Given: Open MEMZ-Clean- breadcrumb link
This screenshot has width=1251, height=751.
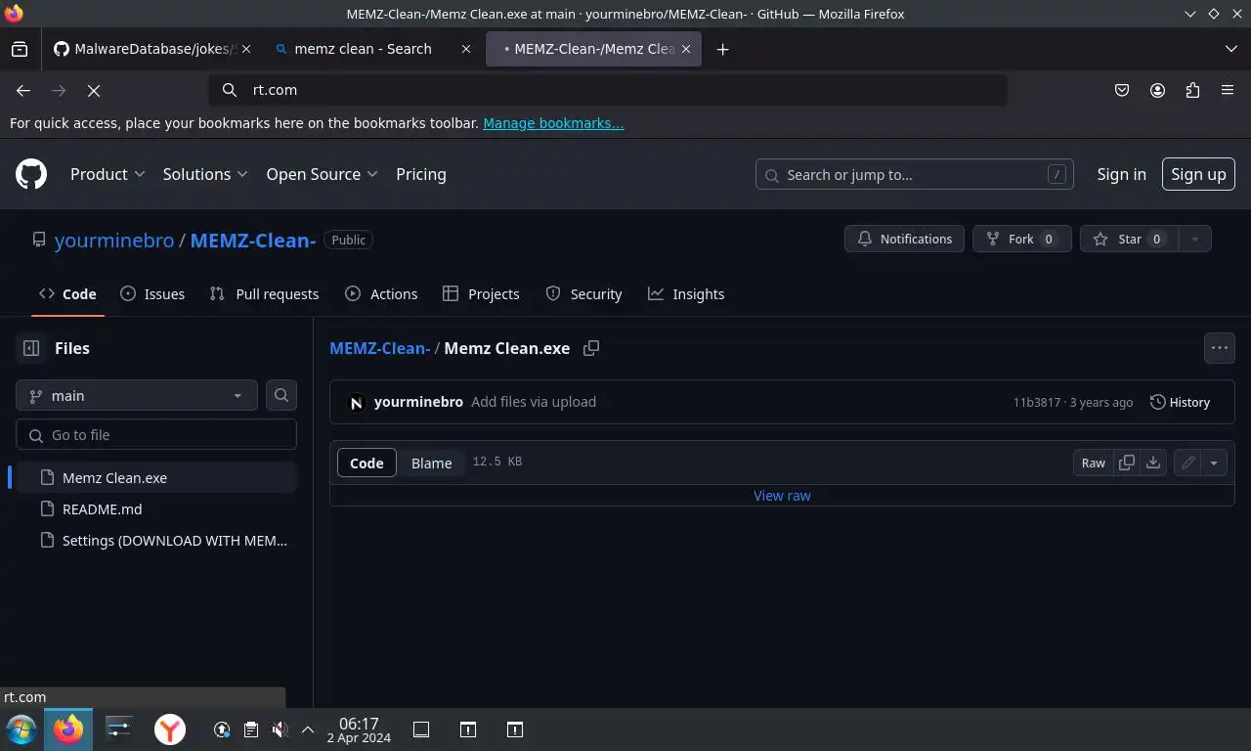Looking at the screenshot, I should pos(379,348).
